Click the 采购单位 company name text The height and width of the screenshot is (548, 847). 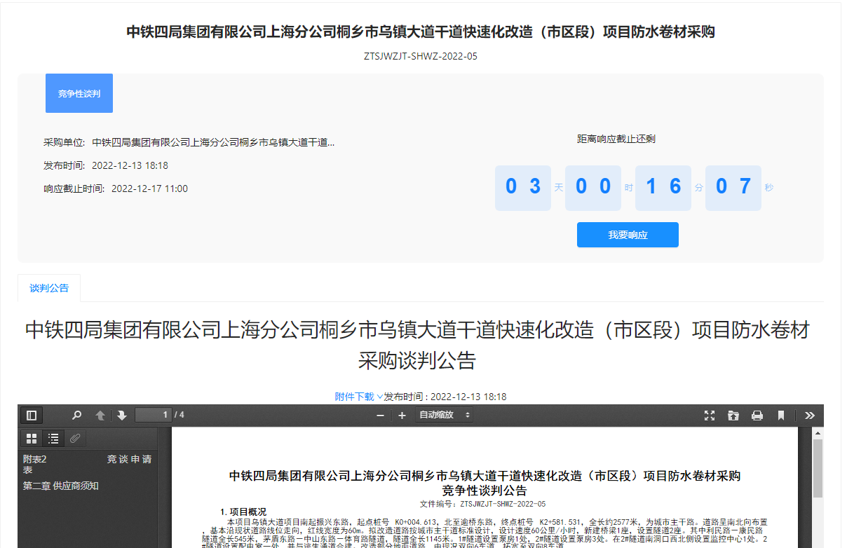[x=213, y=142]
